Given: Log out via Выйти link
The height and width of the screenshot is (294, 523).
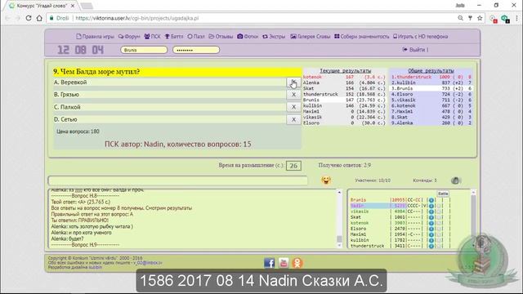Looking at the screenshot, I should coord(415,50).
